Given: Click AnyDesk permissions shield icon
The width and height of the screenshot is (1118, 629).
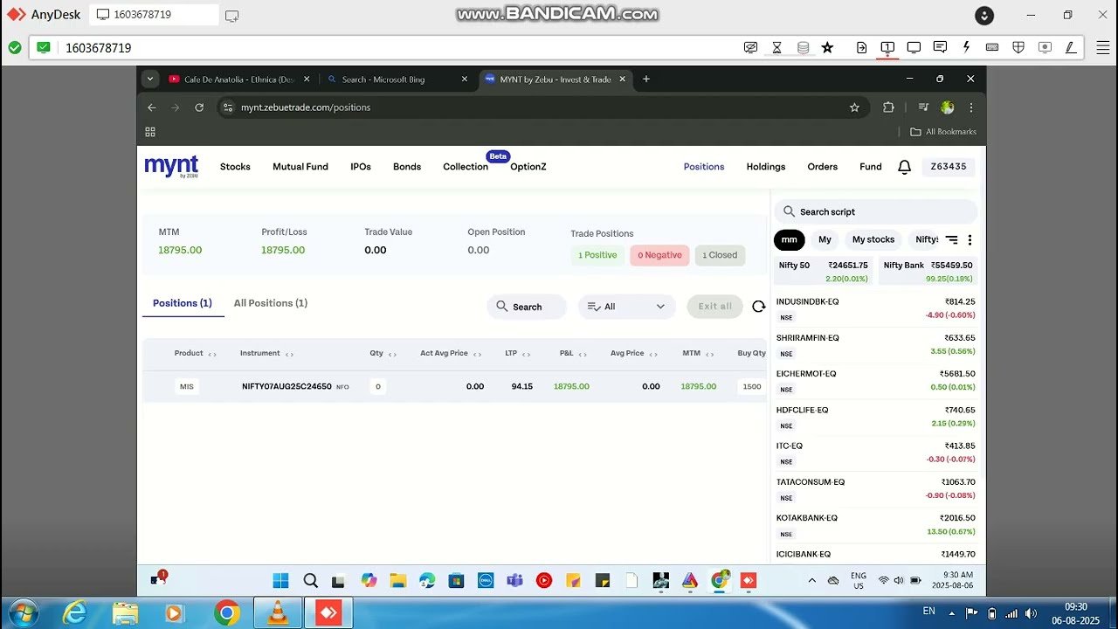Looking at the screenshot, I should 1018,47.
